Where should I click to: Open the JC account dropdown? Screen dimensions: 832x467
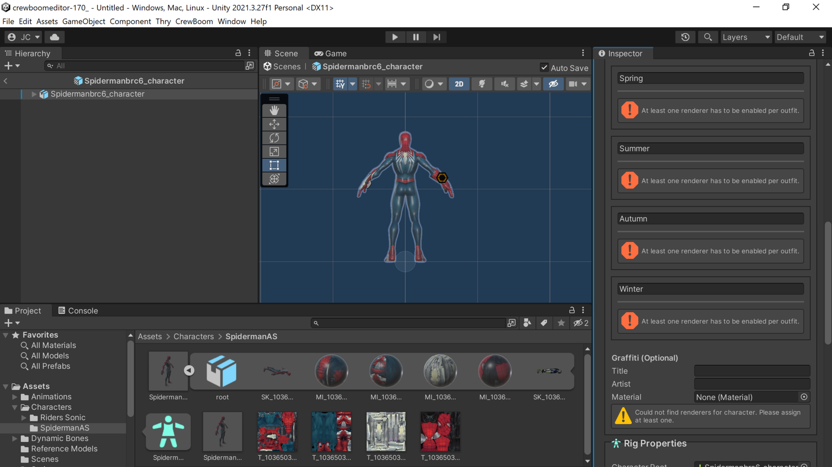point(24,37)
